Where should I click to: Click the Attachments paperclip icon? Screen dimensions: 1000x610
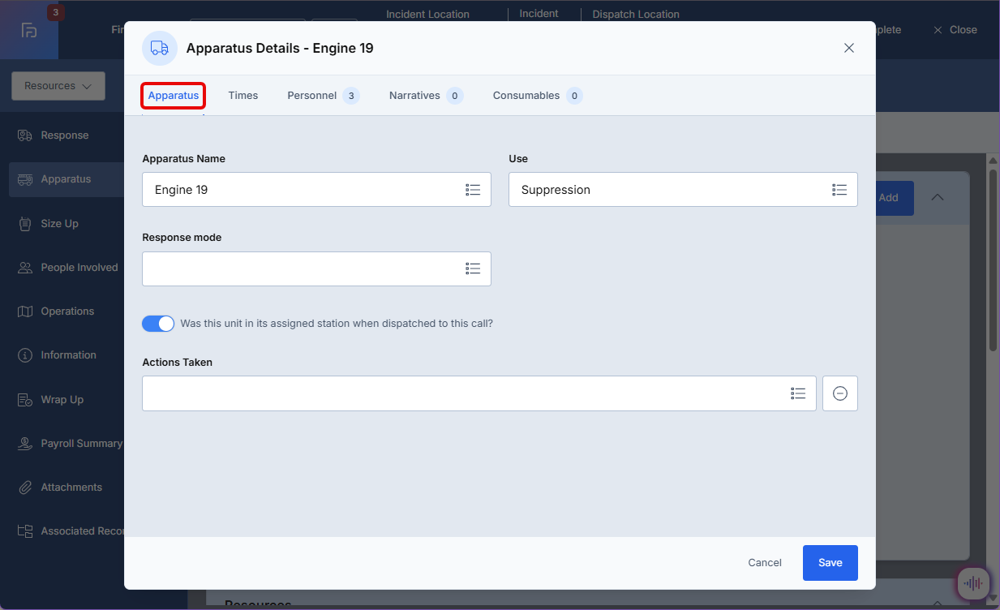[25, 488]
